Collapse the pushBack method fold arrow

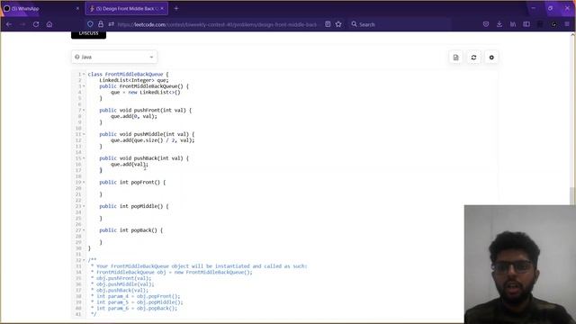[x=84, y=158]
